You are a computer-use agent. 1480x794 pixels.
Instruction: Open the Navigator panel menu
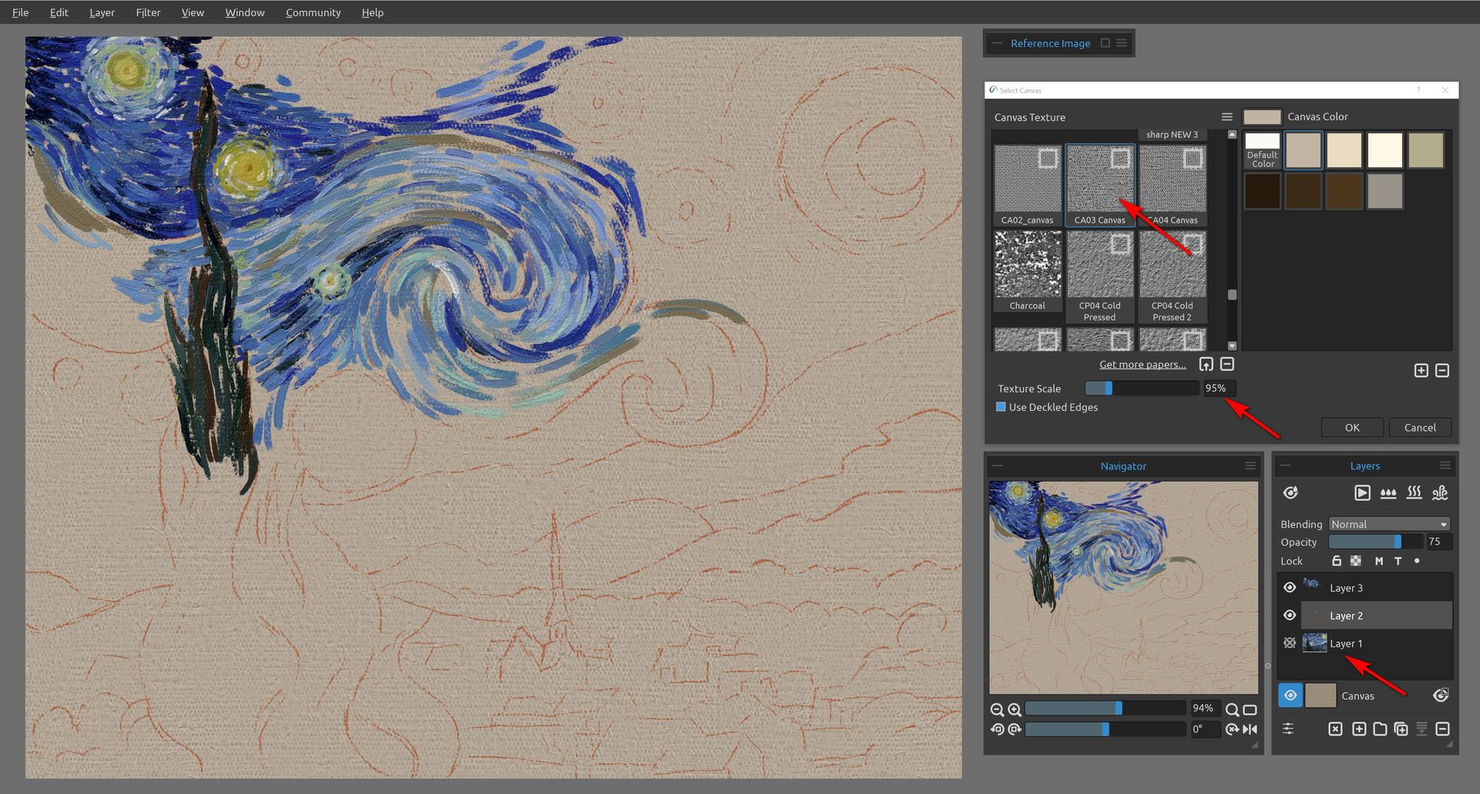pyautogui.click(x=1250, y=466)
